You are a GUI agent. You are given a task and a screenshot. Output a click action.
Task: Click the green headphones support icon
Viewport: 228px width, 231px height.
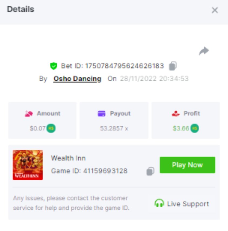159,203
